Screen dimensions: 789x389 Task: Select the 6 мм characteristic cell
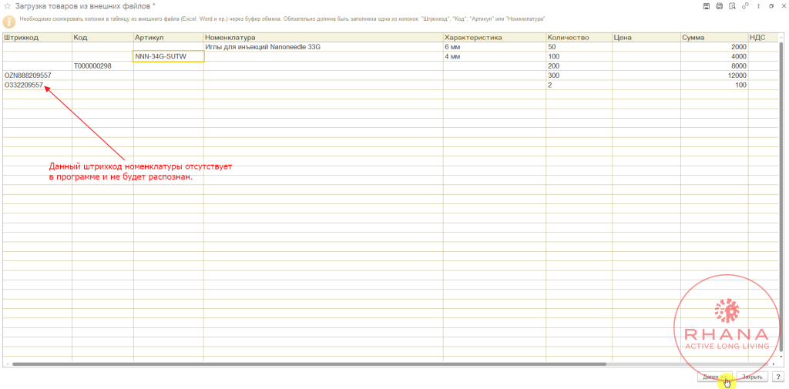point(495,47)
